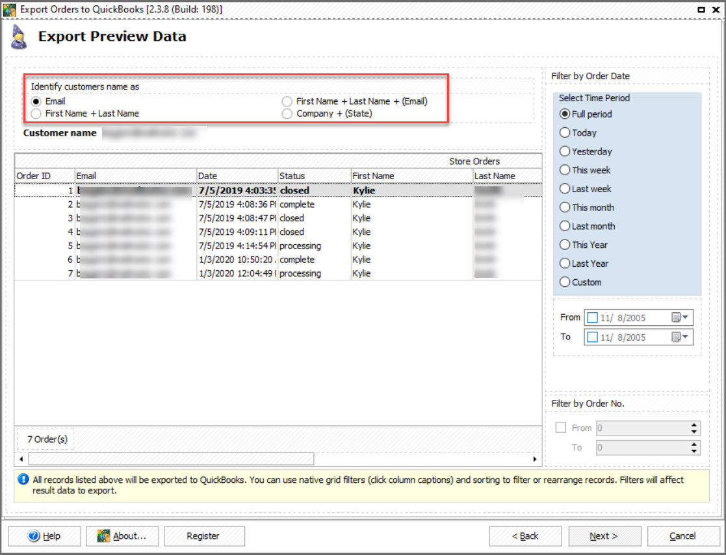Screen dimensions: 726x555
Task: Open the About... dialog
Action: (122, 536)
